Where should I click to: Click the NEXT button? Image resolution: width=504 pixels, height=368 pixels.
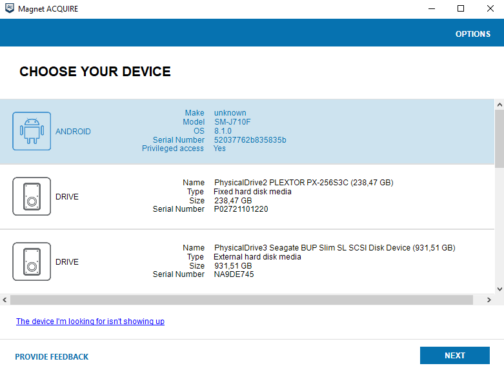pyautogui.click(x=455, y=356)
